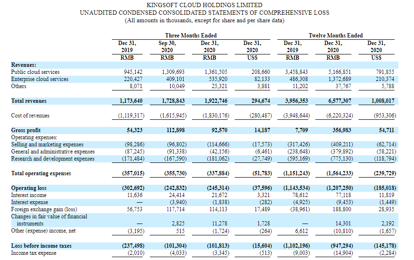Click the value 220,427
414x260 pixels.
point(133,79)
